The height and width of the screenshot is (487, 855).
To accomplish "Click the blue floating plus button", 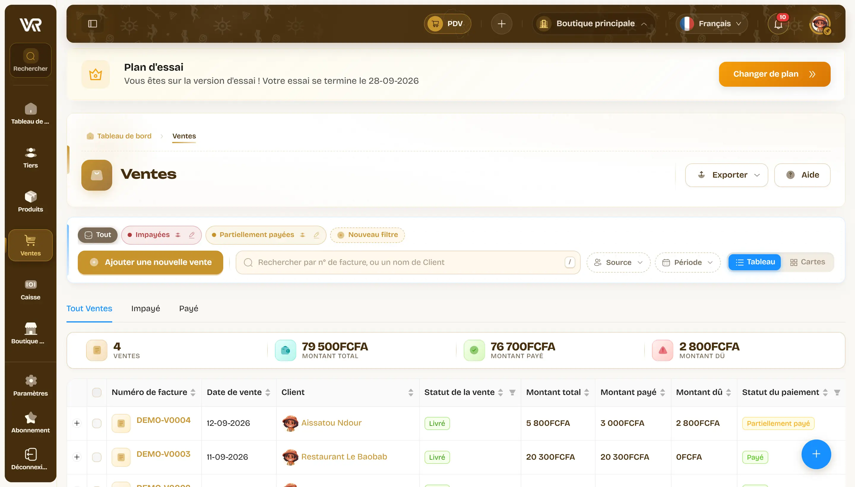I will pos(816,454).
